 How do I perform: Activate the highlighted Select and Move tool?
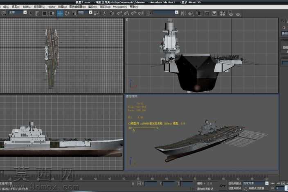click(x=60, y=14)
